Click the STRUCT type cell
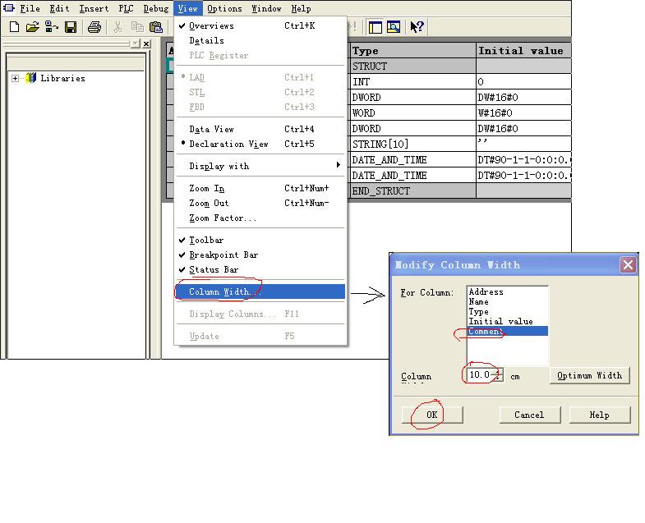The width and height of the screenshot is (645, 523). tap(412, 67)
